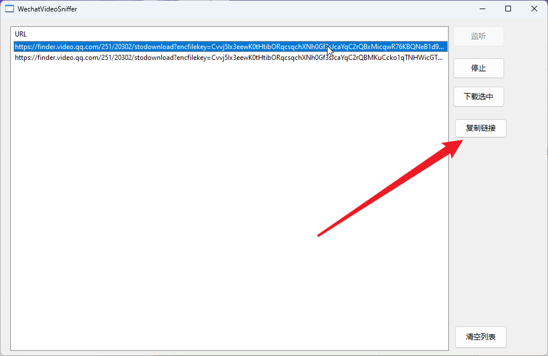Screen dimensions: 548x356
Task: Click the https prefix of the selected URL
Action: pos(23,47)
